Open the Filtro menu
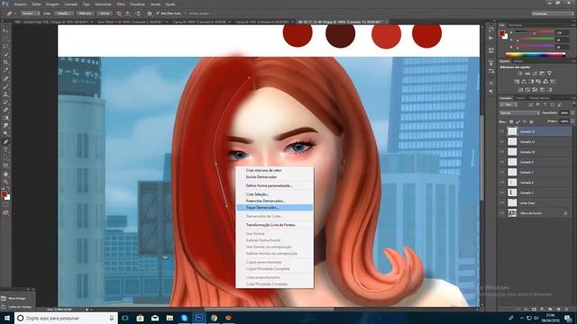This screenshot has width=577, height=324. tap(121, 4)
